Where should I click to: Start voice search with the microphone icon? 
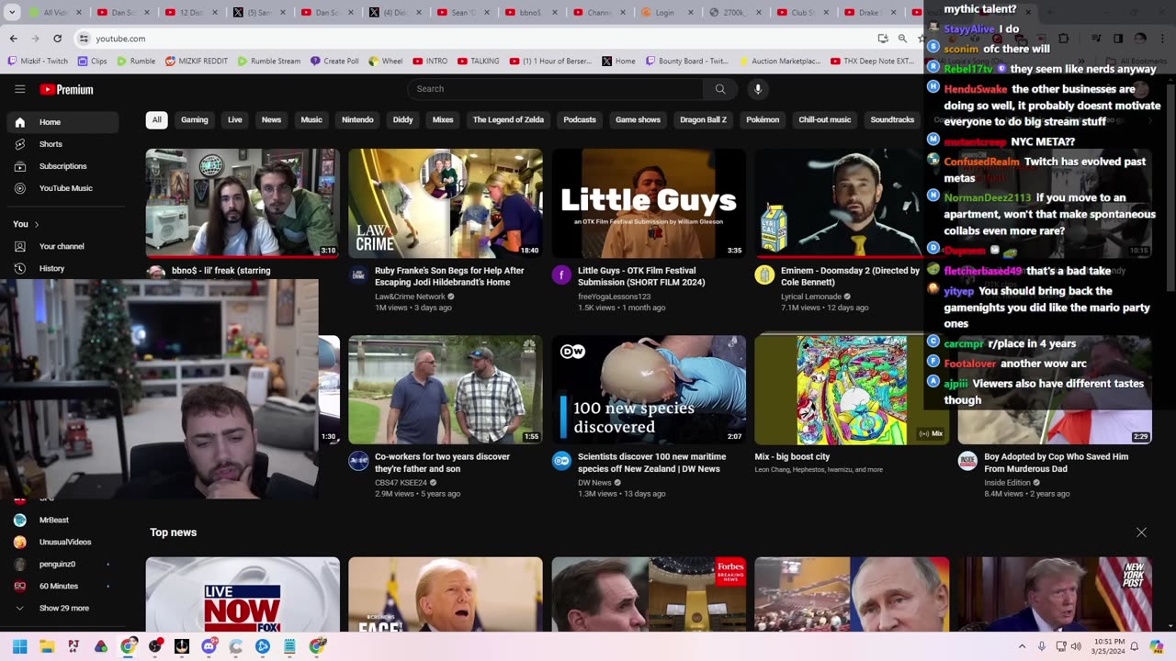[x=758, y=89]
